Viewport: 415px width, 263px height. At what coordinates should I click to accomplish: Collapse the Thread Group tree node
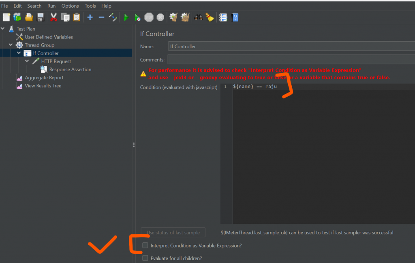click(11, 45)
